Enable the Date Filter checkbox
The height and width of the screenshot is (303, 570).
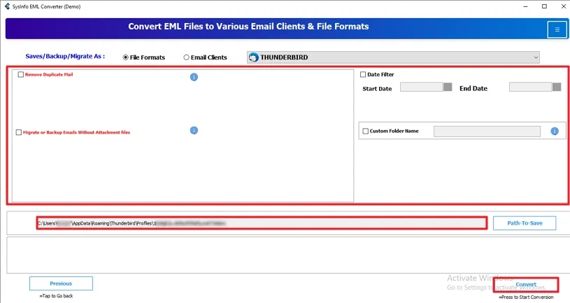tap(363, 74)
